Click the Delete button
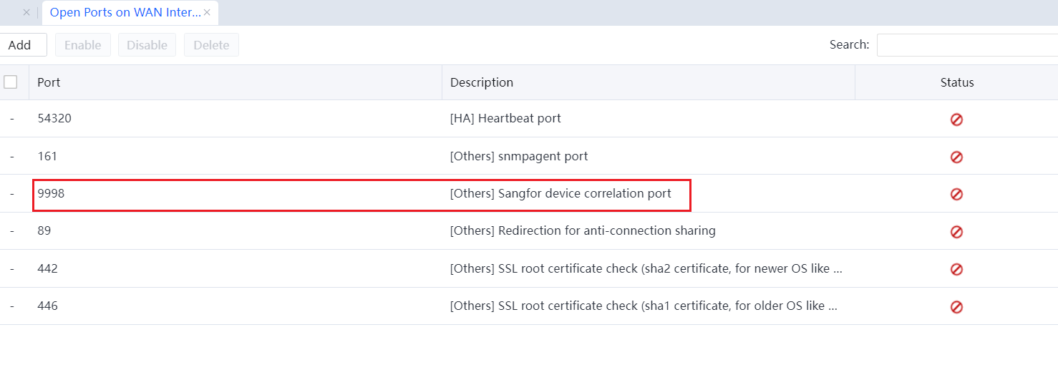The height and width of the screenshot is (365, 1058). click(x=211, y=45)
